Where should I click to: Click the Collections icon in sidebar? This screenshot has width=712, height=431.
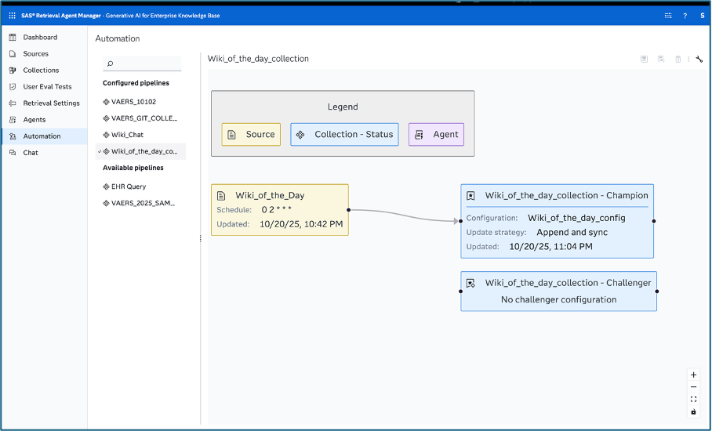(13, 70)
